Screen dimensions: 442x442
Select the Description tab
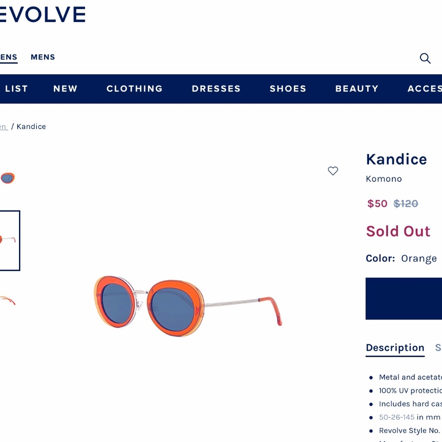(x=395, y=348)
